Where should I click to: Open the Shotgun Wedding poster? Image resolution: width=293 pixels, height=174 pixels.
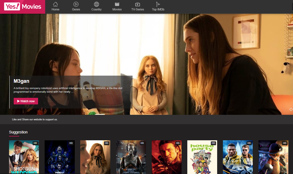tap(24, 157)
